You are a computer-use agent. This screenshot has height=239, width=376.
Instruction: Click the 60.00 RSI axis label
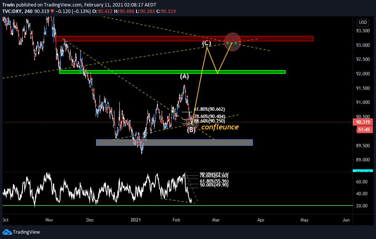362,182
